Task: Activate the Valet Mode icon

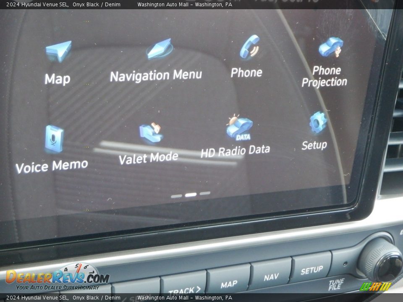Action: click(x=151, y=133)
